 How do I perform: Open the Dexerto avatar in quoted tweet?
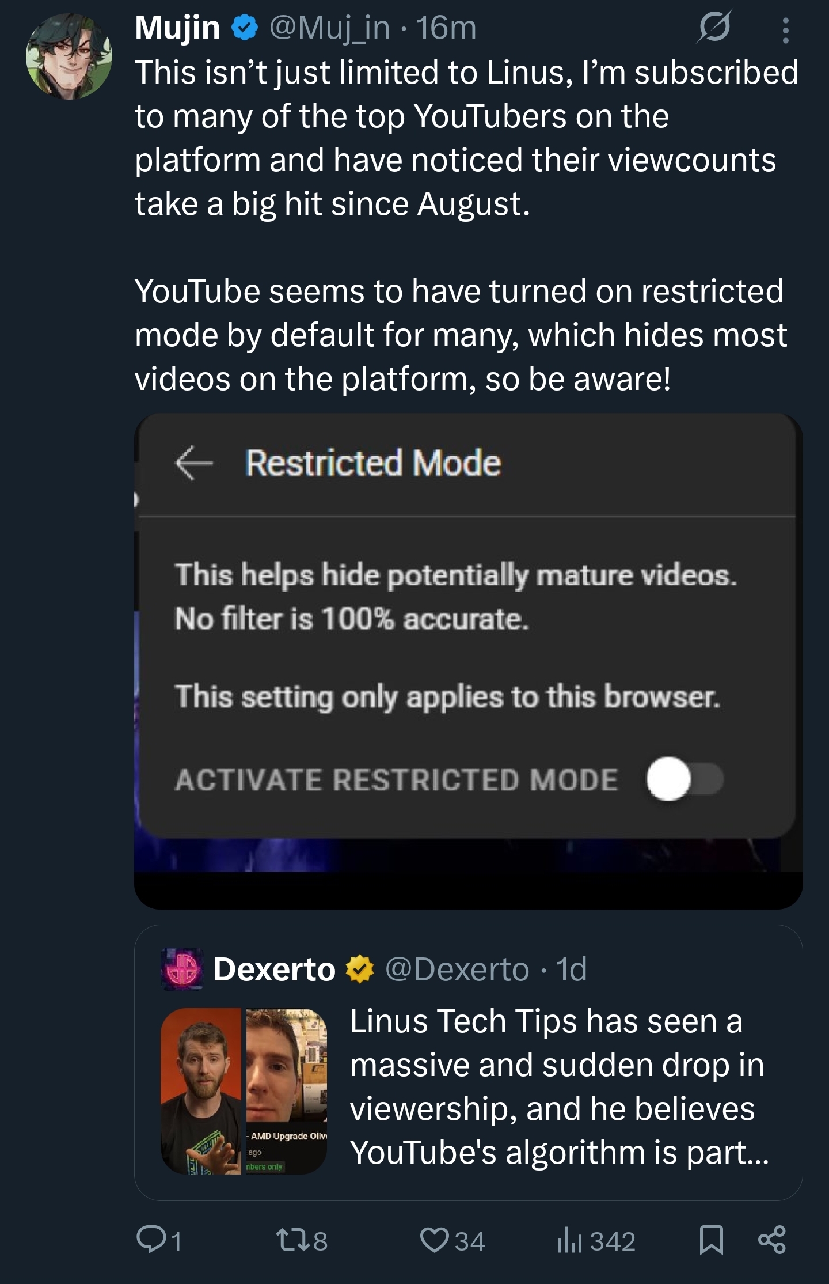click(182, 969)
